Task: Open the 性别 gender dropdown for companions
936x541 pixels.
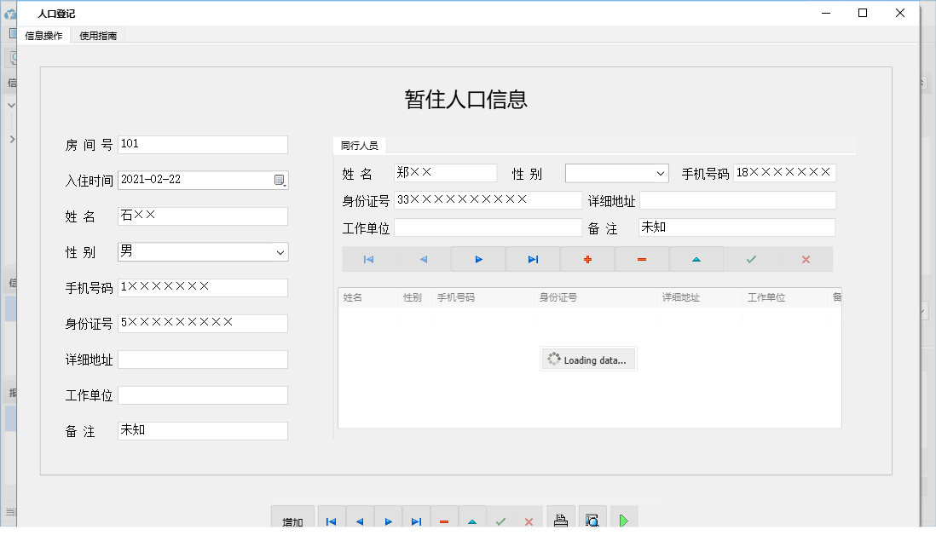Action: 616,172
